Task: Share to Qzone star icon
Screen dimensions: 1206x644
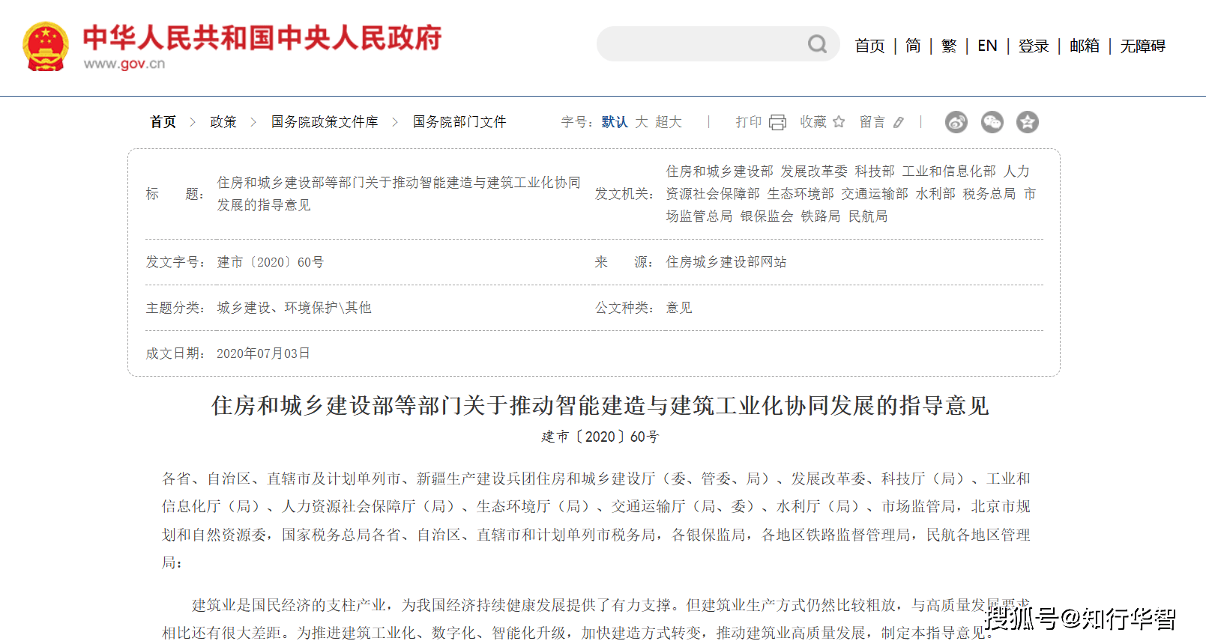Action: [x=1027, y=122]
